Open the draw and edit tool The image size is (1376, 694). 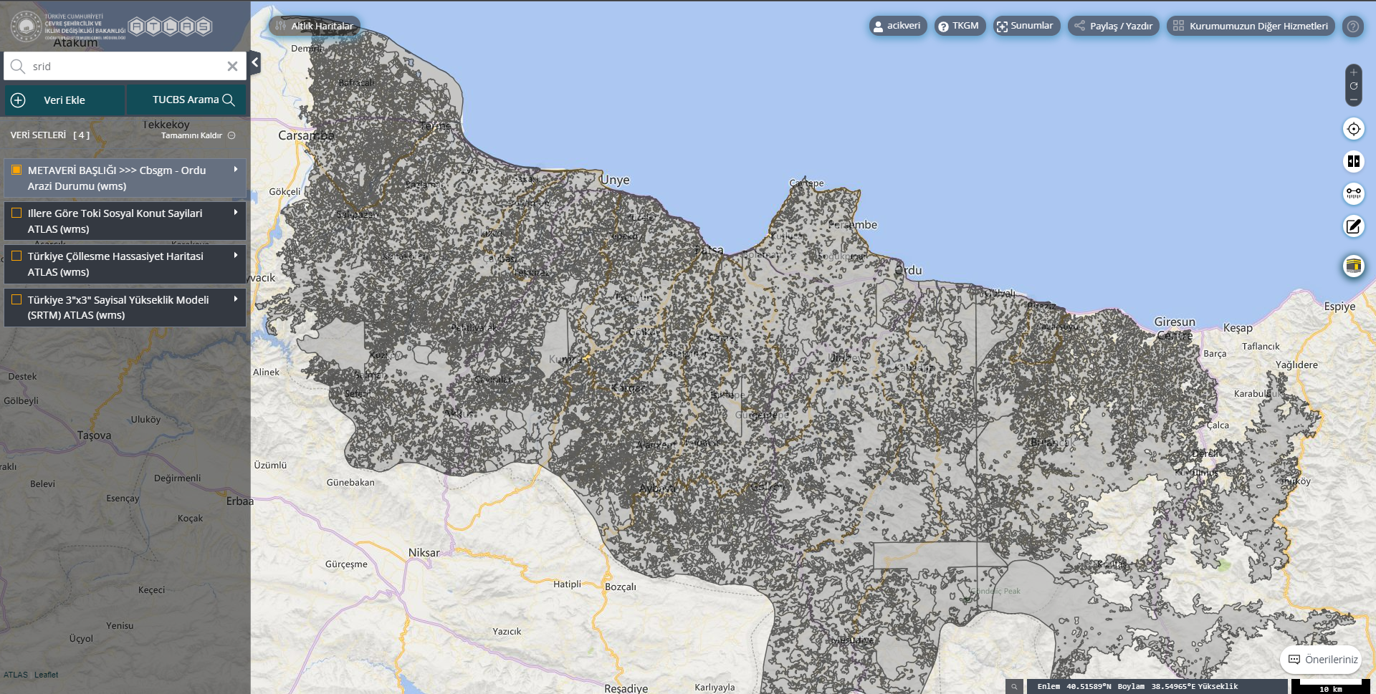pos(1353,226)
